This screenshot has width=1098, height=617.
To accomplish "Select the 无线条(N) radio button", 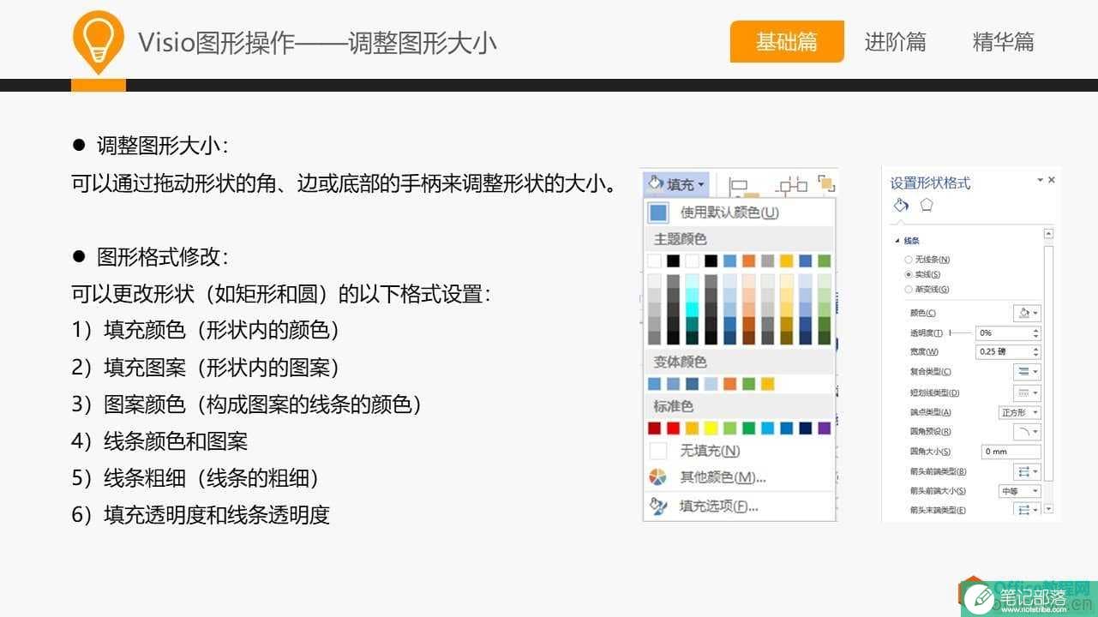I will (x=909, y=260).
